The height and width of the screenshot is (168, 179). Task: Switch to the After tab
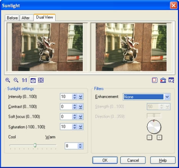point(26,18)
